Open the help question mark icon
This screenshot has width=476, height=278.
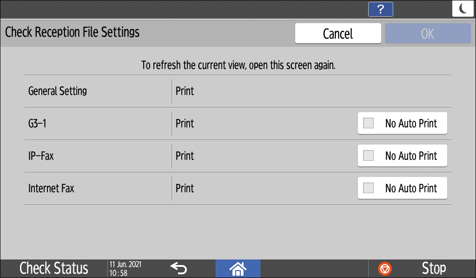pyautogui.click(x=380, y=9)
